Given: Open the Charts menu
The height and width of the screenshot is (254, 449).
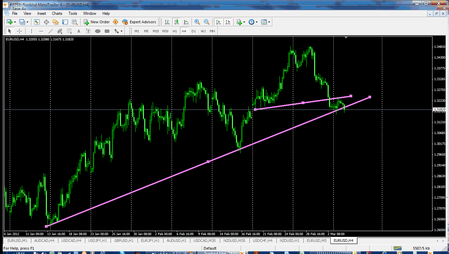Looking at the screenshot, I should [57, 13].
